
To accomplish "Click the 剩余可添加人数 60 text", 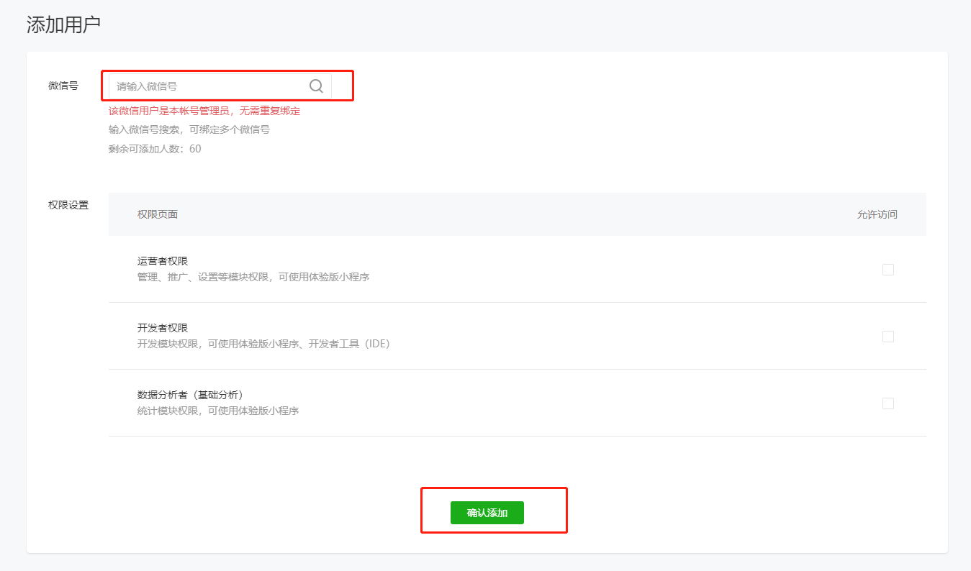I will tap(155, 149).
